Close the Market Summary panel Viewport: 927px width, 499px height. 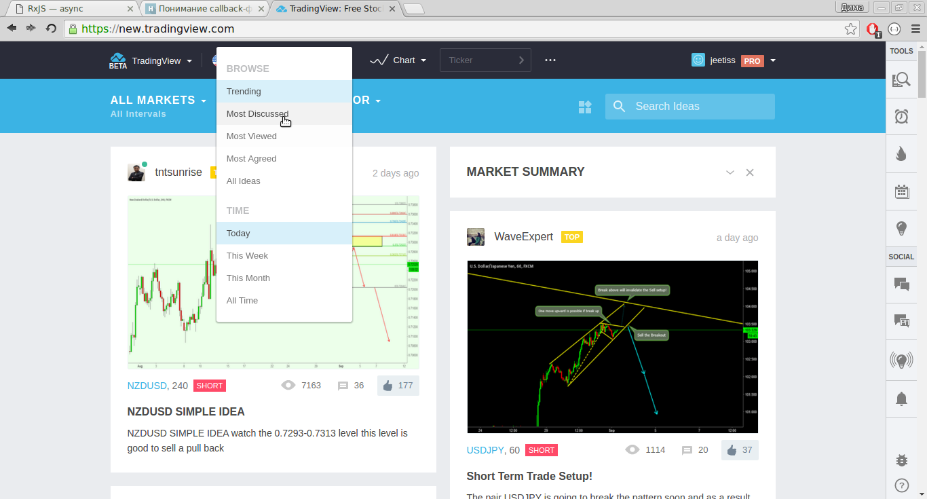750,172
